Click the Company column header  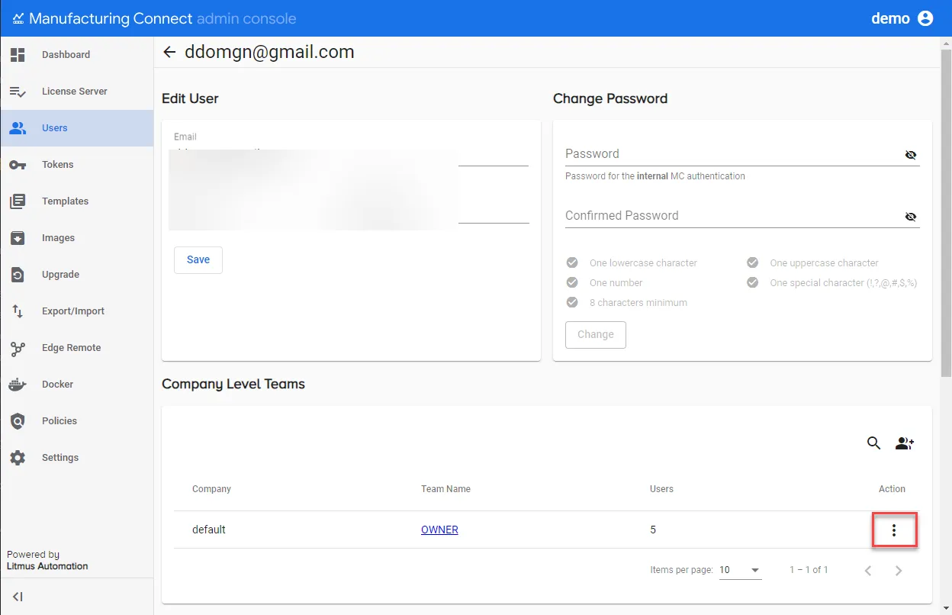click(x=211, y=489)
